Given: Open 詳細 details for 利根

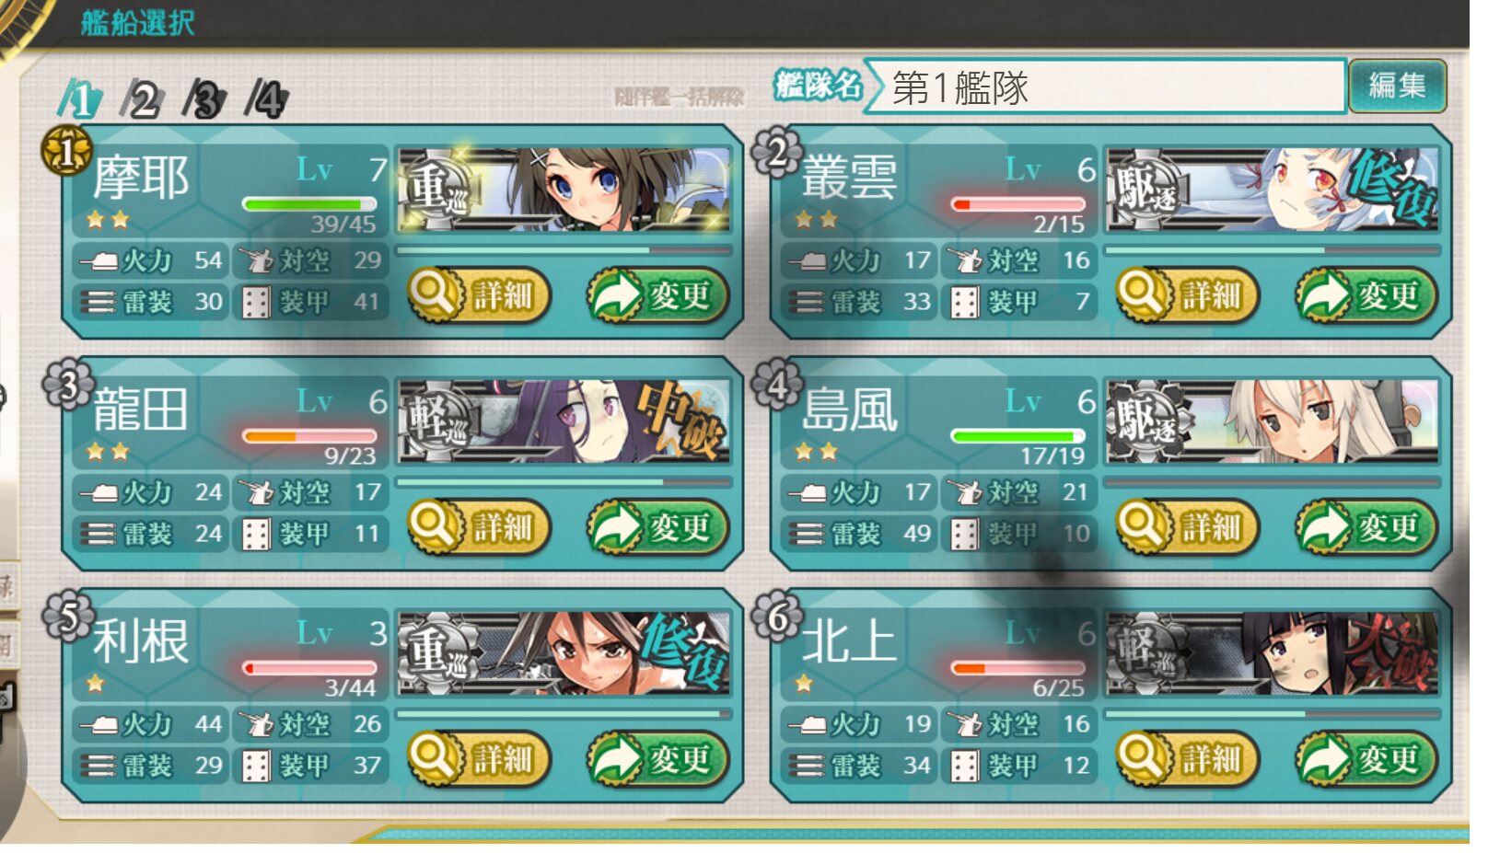Looking at the screenshot, I should (478, 759).
